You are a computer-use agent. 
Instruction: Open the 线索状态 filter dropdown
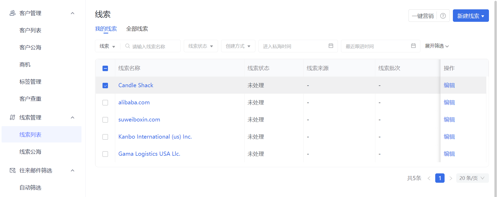click(x=201, y=46)
